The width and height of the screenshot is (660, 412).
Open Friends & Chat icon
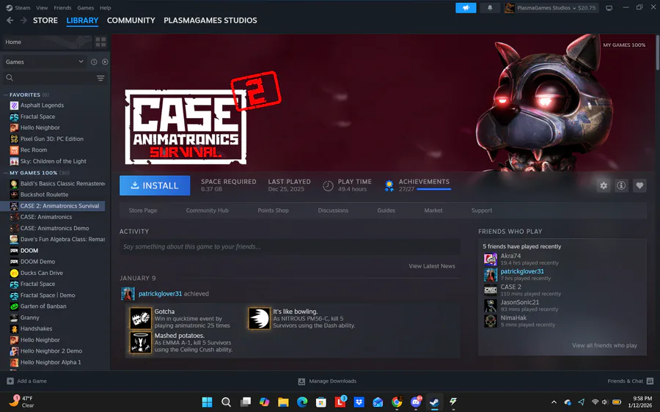[x=650, y=381]
